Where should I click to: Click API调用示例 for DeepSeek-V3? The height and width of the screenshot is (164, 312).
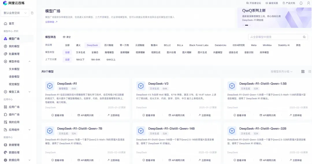[176, 115]
